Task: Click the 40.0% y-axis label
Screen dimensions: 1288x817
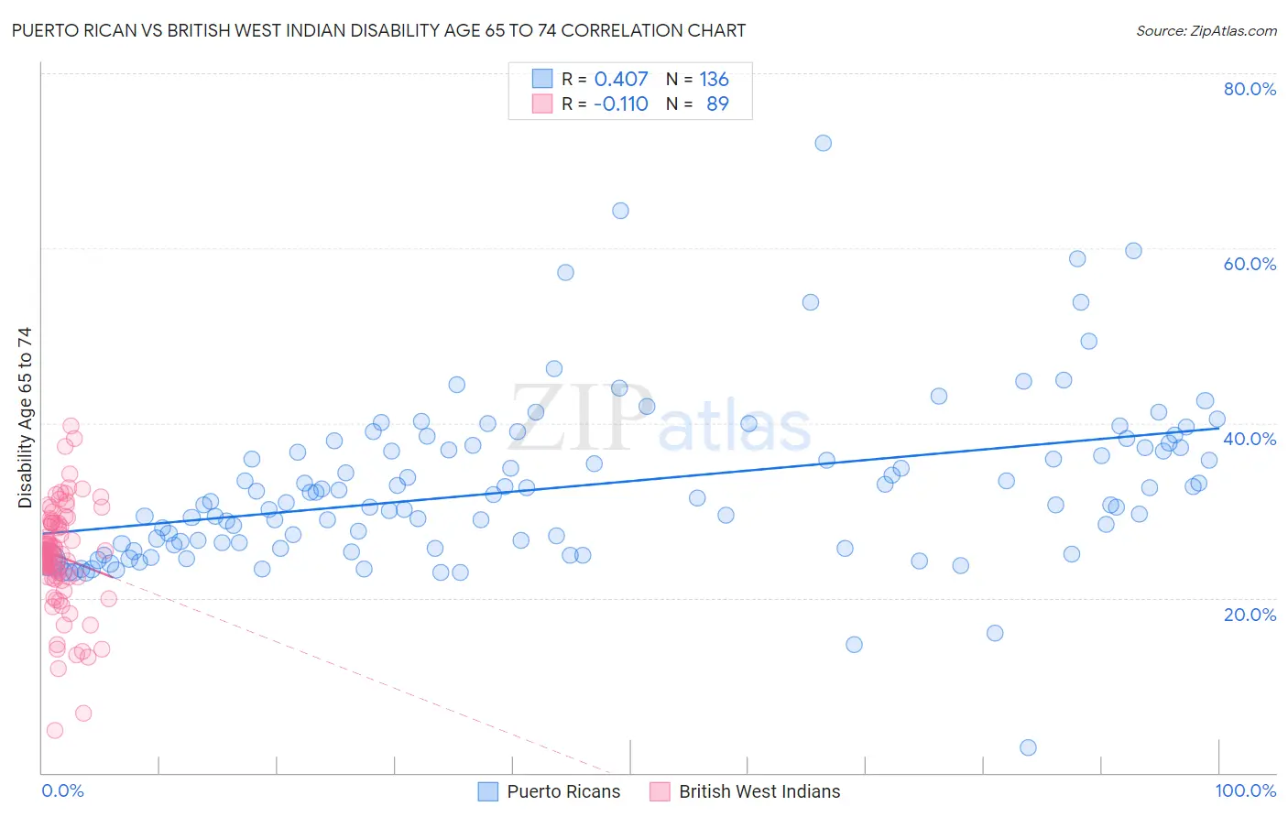Action: tap(1250, 439)
